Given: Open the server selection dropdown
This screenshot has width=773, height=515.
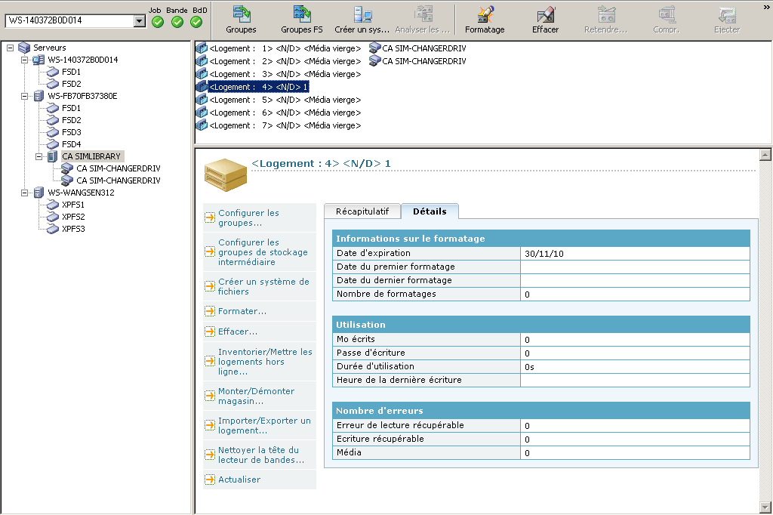Looking at the screenshot, I should (x=139, y=21).
